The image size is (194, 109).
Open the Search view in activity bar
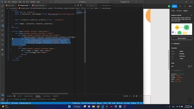[2, 11]
